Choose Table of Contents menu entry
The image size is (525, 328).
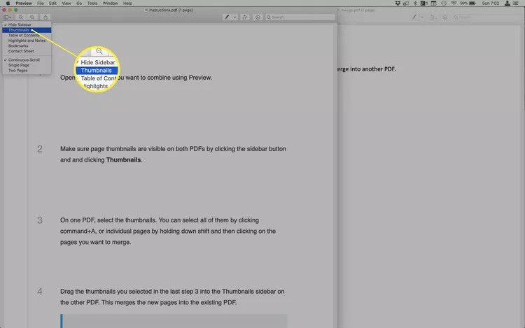click(x=24, y=35)
